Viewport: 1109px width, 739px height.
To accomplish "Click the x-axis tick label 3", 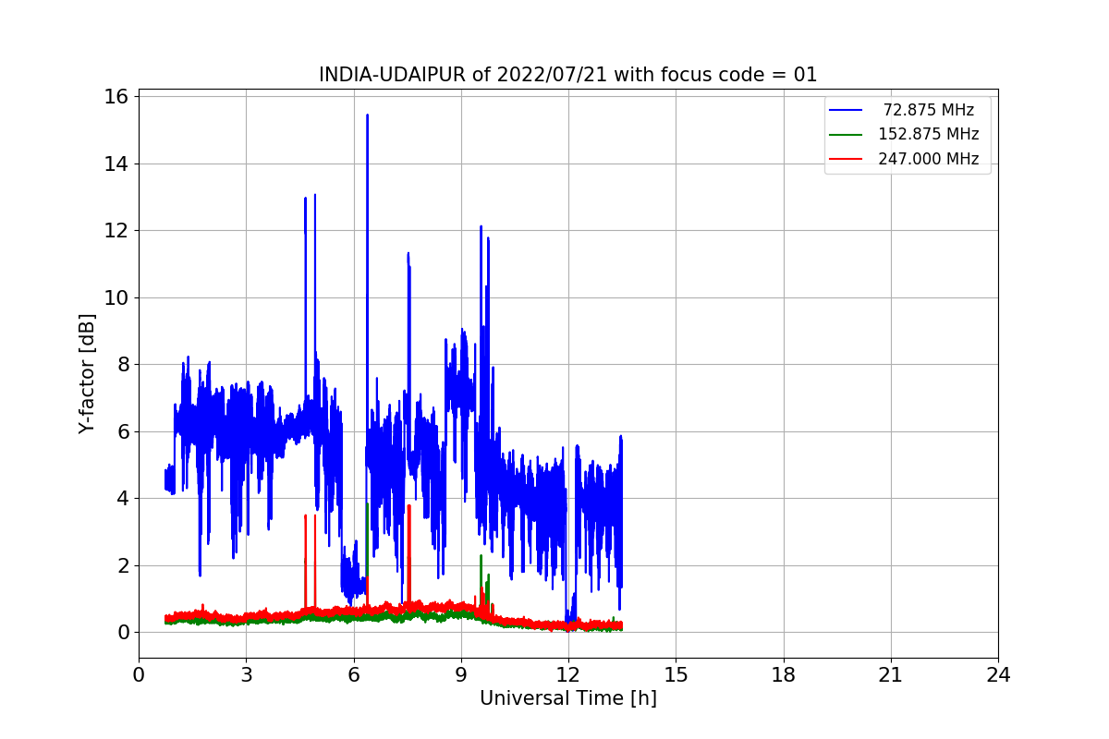I will [246, 675].
